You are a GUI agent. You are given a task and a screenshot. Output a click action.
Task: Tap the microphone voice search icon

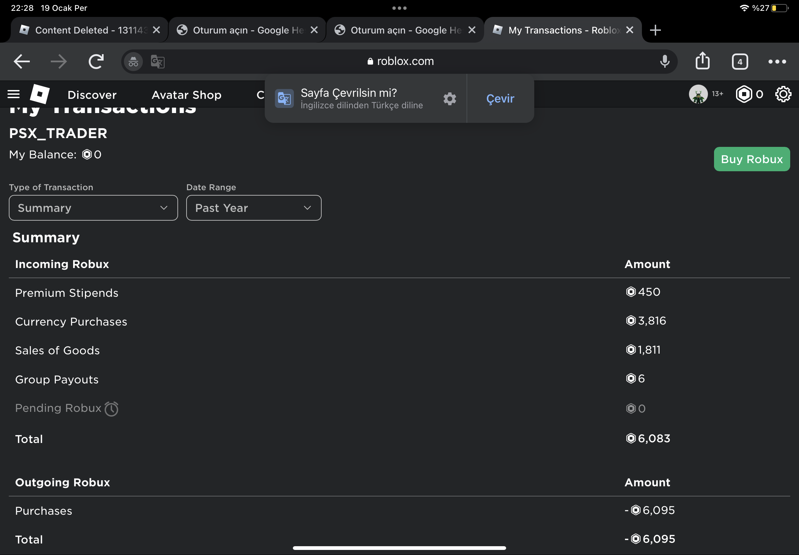[664, 61]
